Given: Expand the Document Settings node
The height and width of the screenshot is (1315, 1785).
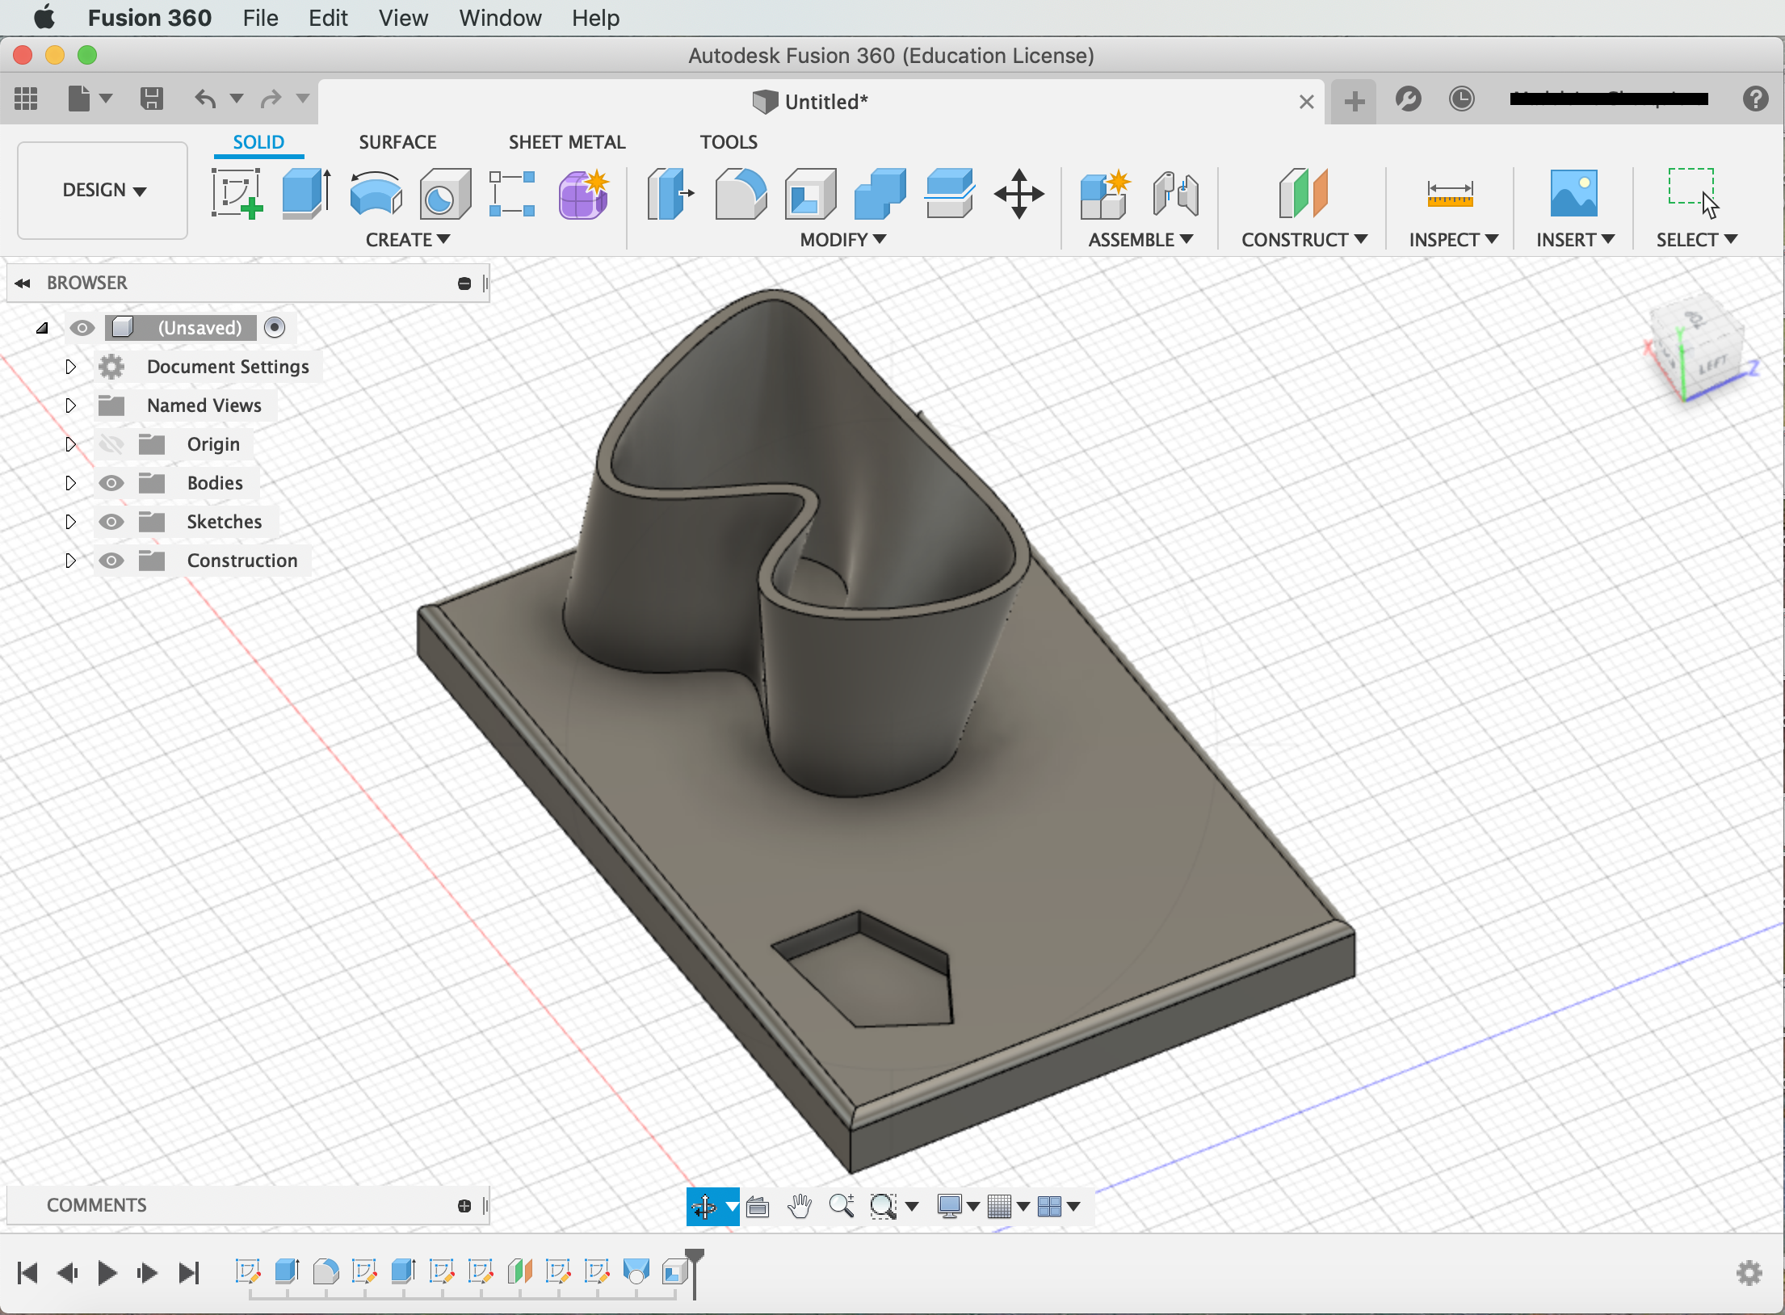Looking at the screenshot, I should tap(70, 367).
